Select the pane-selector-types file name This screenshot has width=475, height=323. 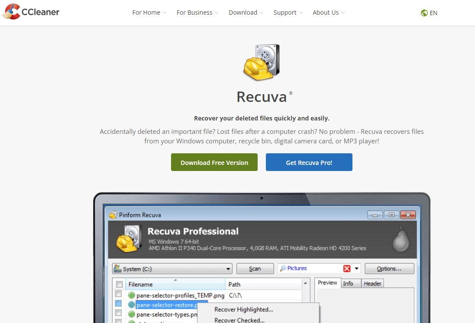(167, 314)
